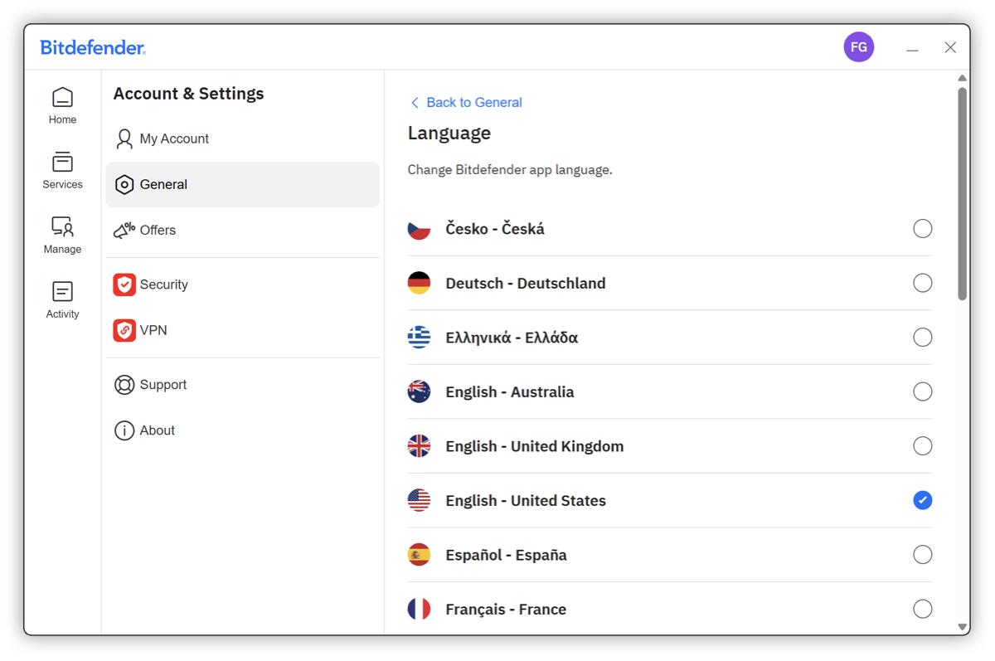Select Česko - Česká radio button
The image size is (995, 661).
(922, 229)
